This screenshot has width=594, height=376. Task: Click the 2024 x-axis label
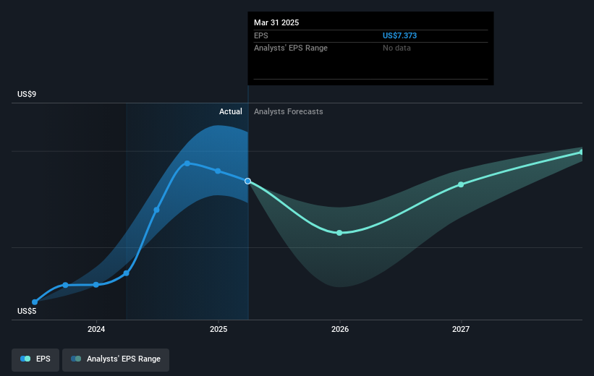coord(96,329)
